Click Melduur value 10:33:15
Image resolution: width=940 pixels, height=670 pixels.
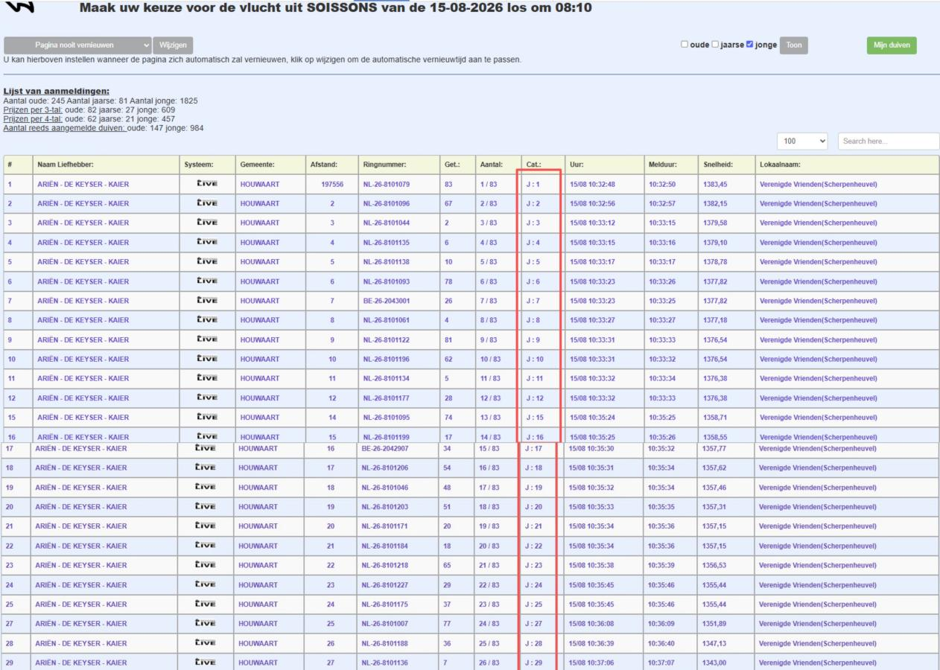662,223
